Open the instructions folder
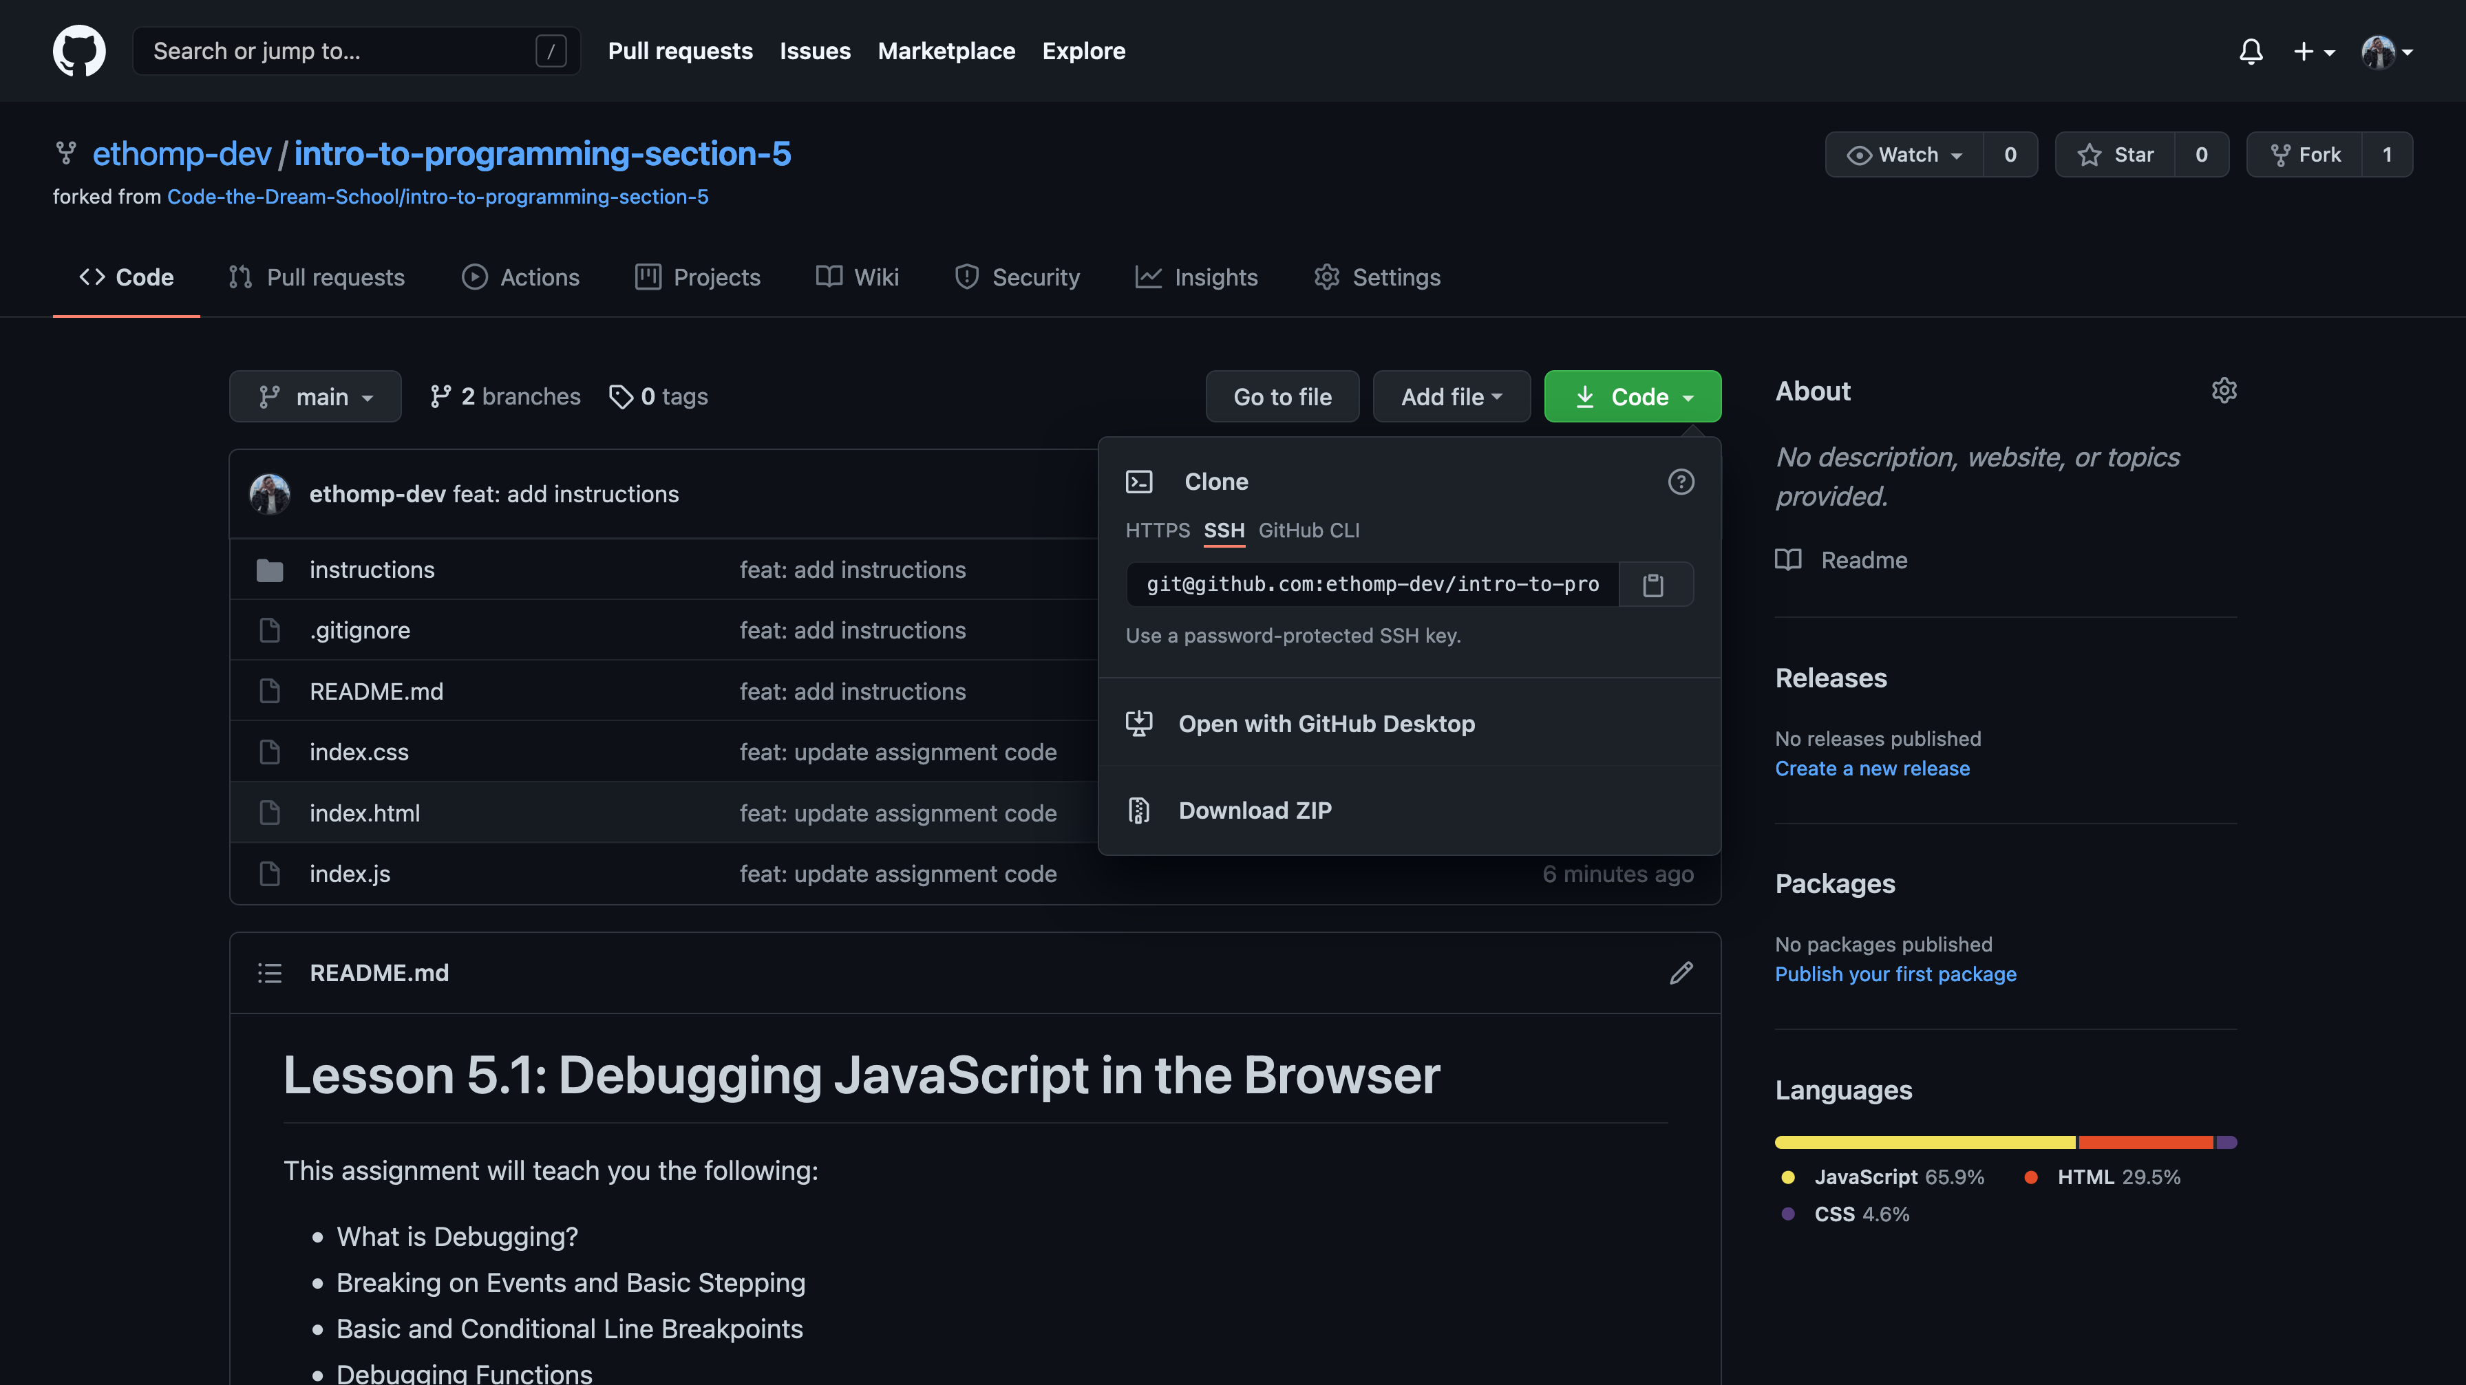Viewport: 2466px width, 1385px height. 372,570
